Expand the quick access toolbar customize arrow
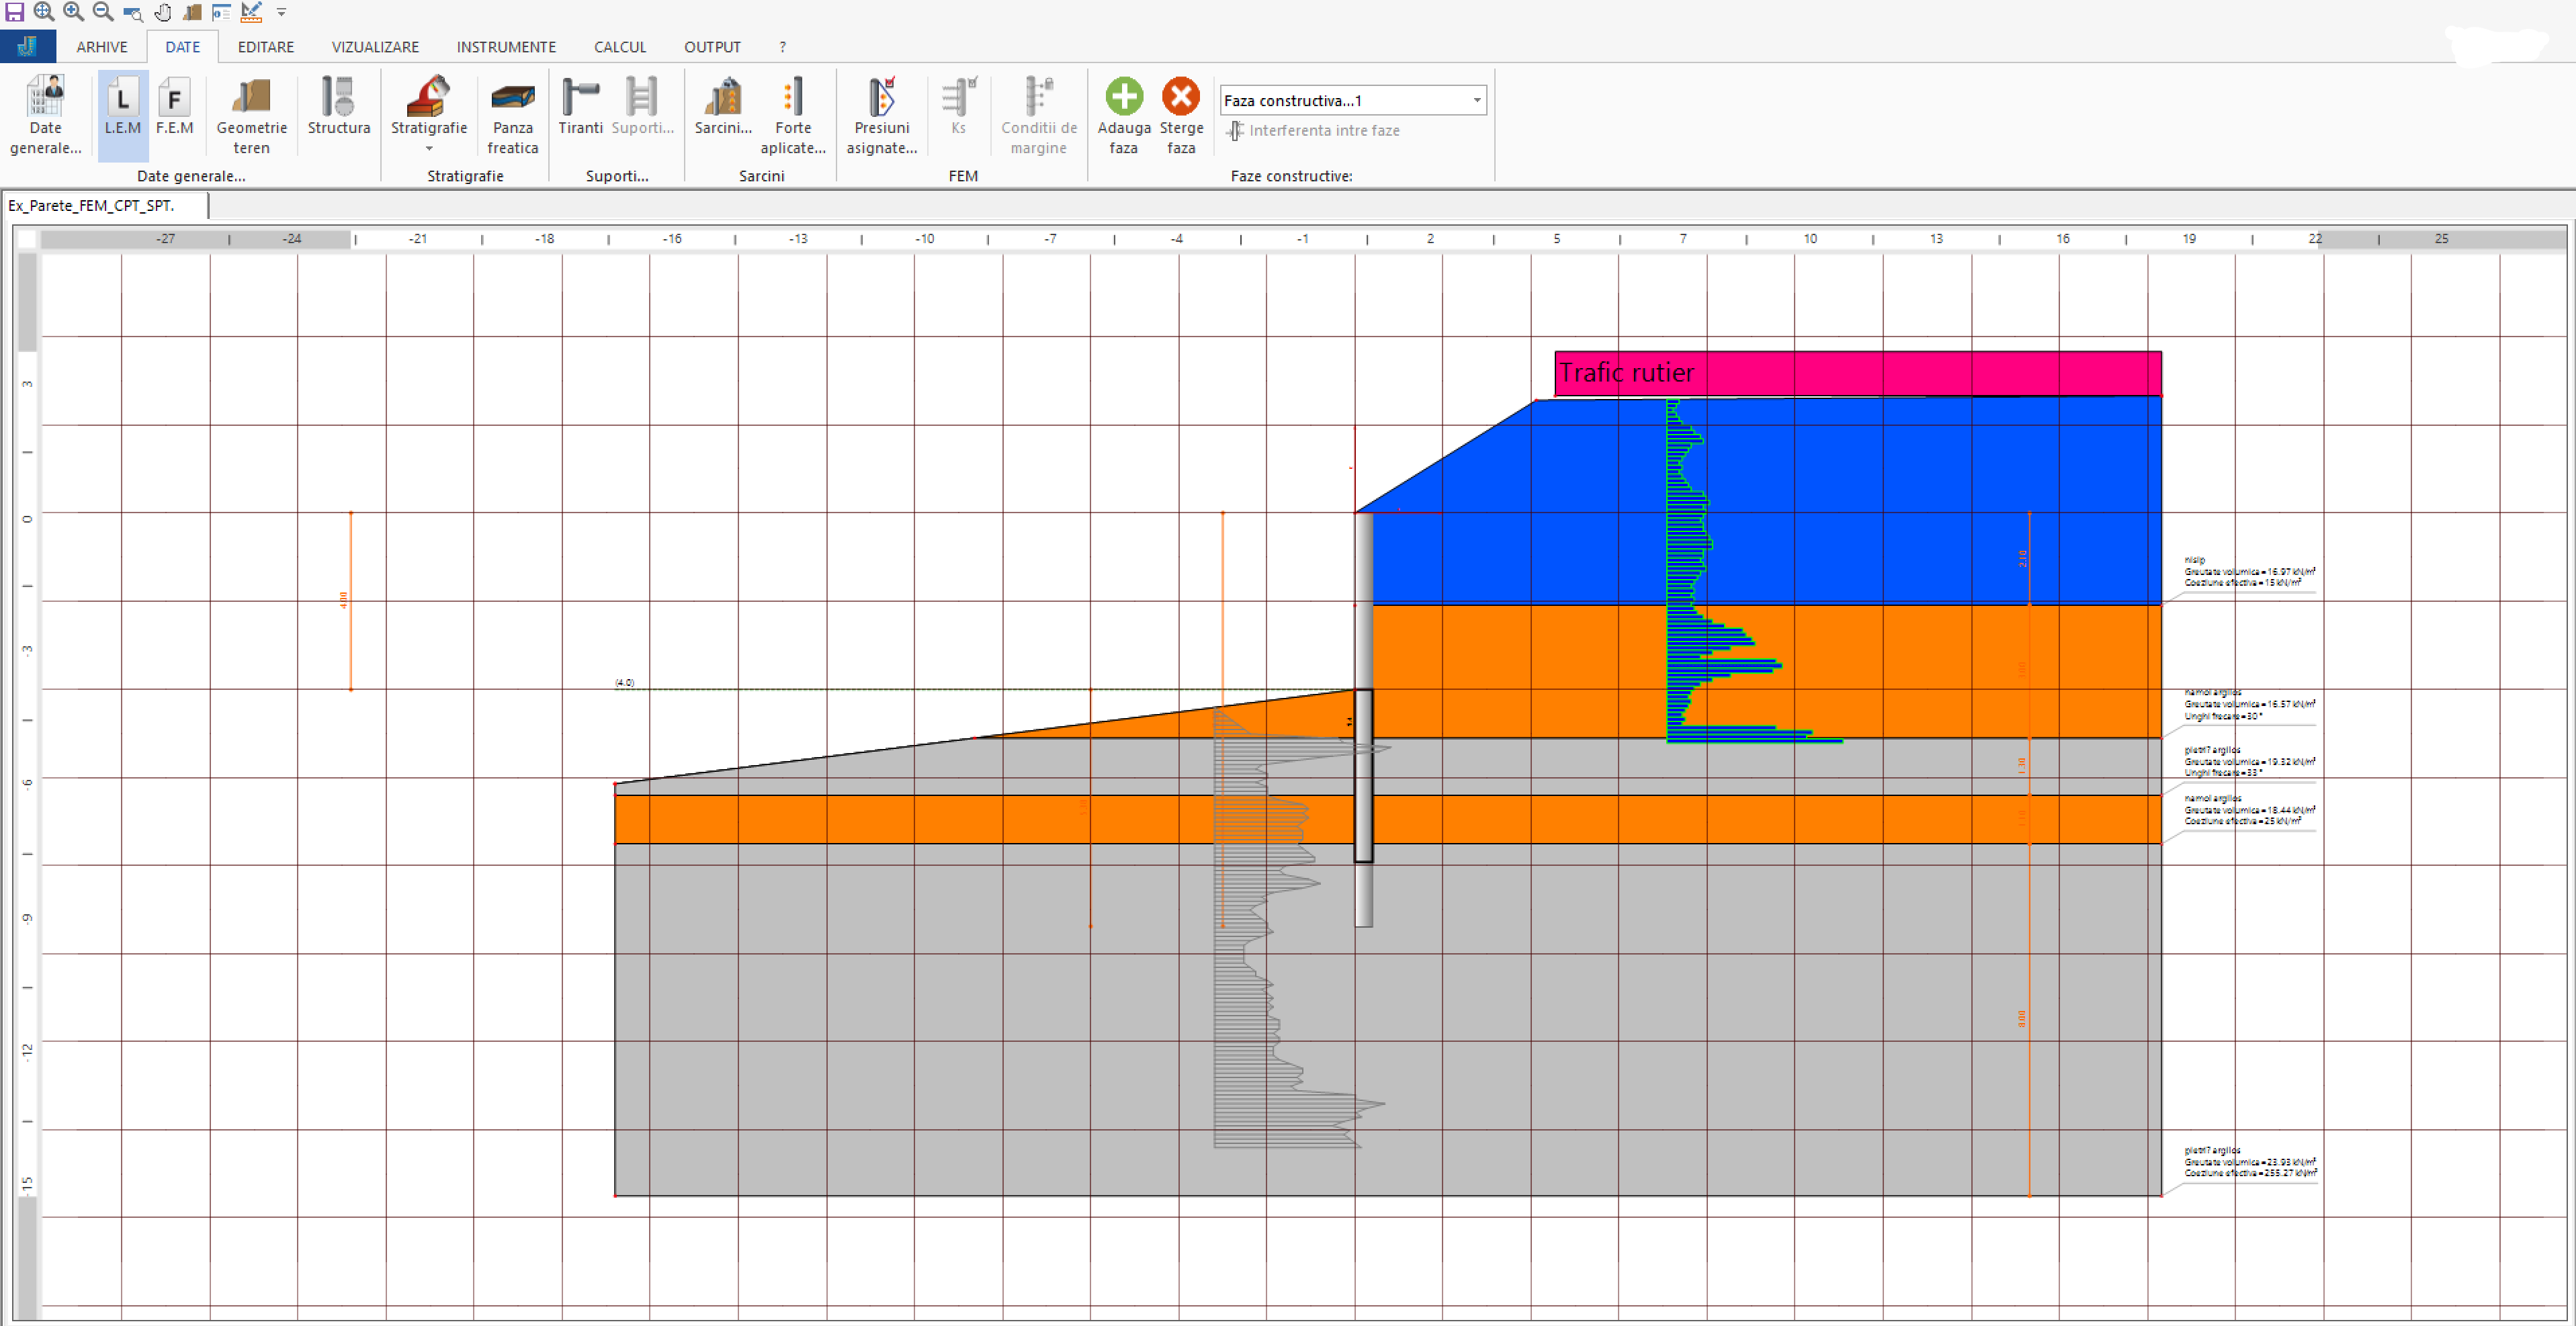 (282, 12)
